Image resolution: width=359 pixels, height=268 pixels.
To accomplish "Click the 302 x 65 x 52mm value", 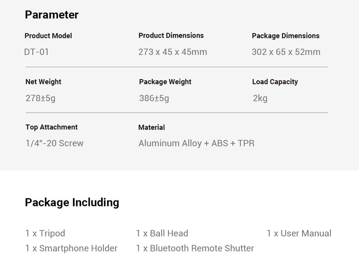I will coord(286,52).
